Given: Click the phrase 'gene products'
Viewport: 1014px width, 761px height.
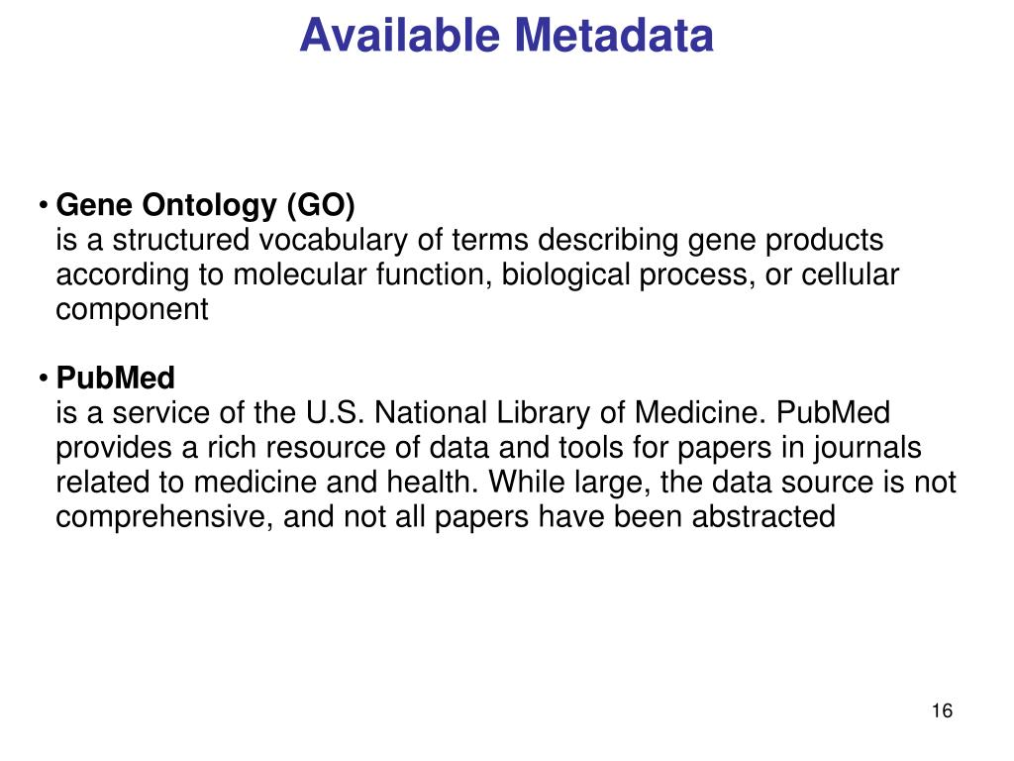Looking at the screenshot, I should [785, 240].
